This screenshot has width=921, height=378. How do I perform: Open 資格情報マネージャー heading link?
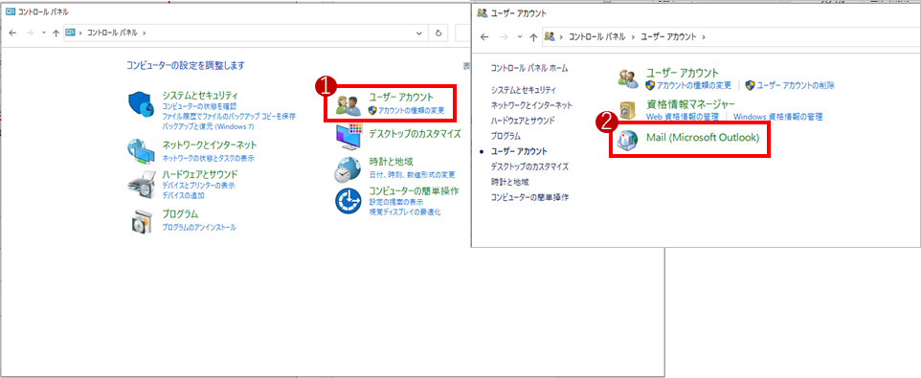(x=690, y=104)
